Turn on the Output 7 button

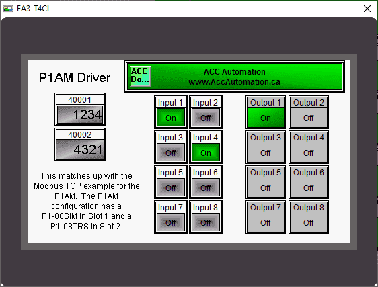(266, 217)
